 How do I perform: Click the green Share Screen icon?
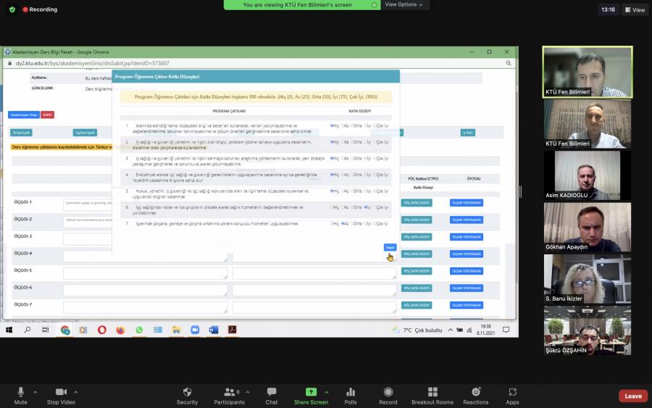coord(311,392)
